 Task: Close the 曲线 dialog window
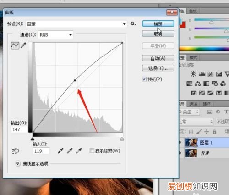click(x=172, y=12)
